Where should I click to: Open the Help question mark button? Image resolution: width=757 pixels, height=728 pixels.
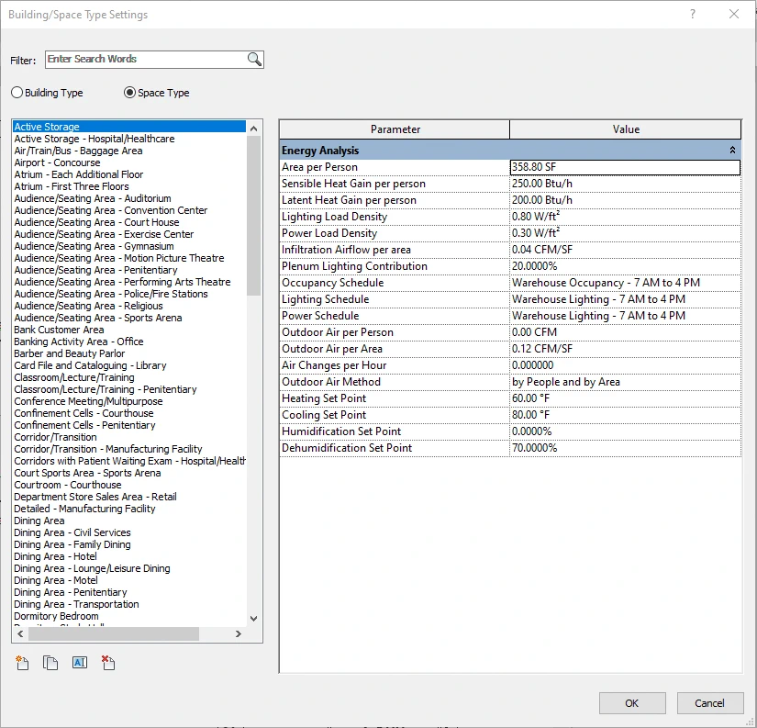click(693, 14)
